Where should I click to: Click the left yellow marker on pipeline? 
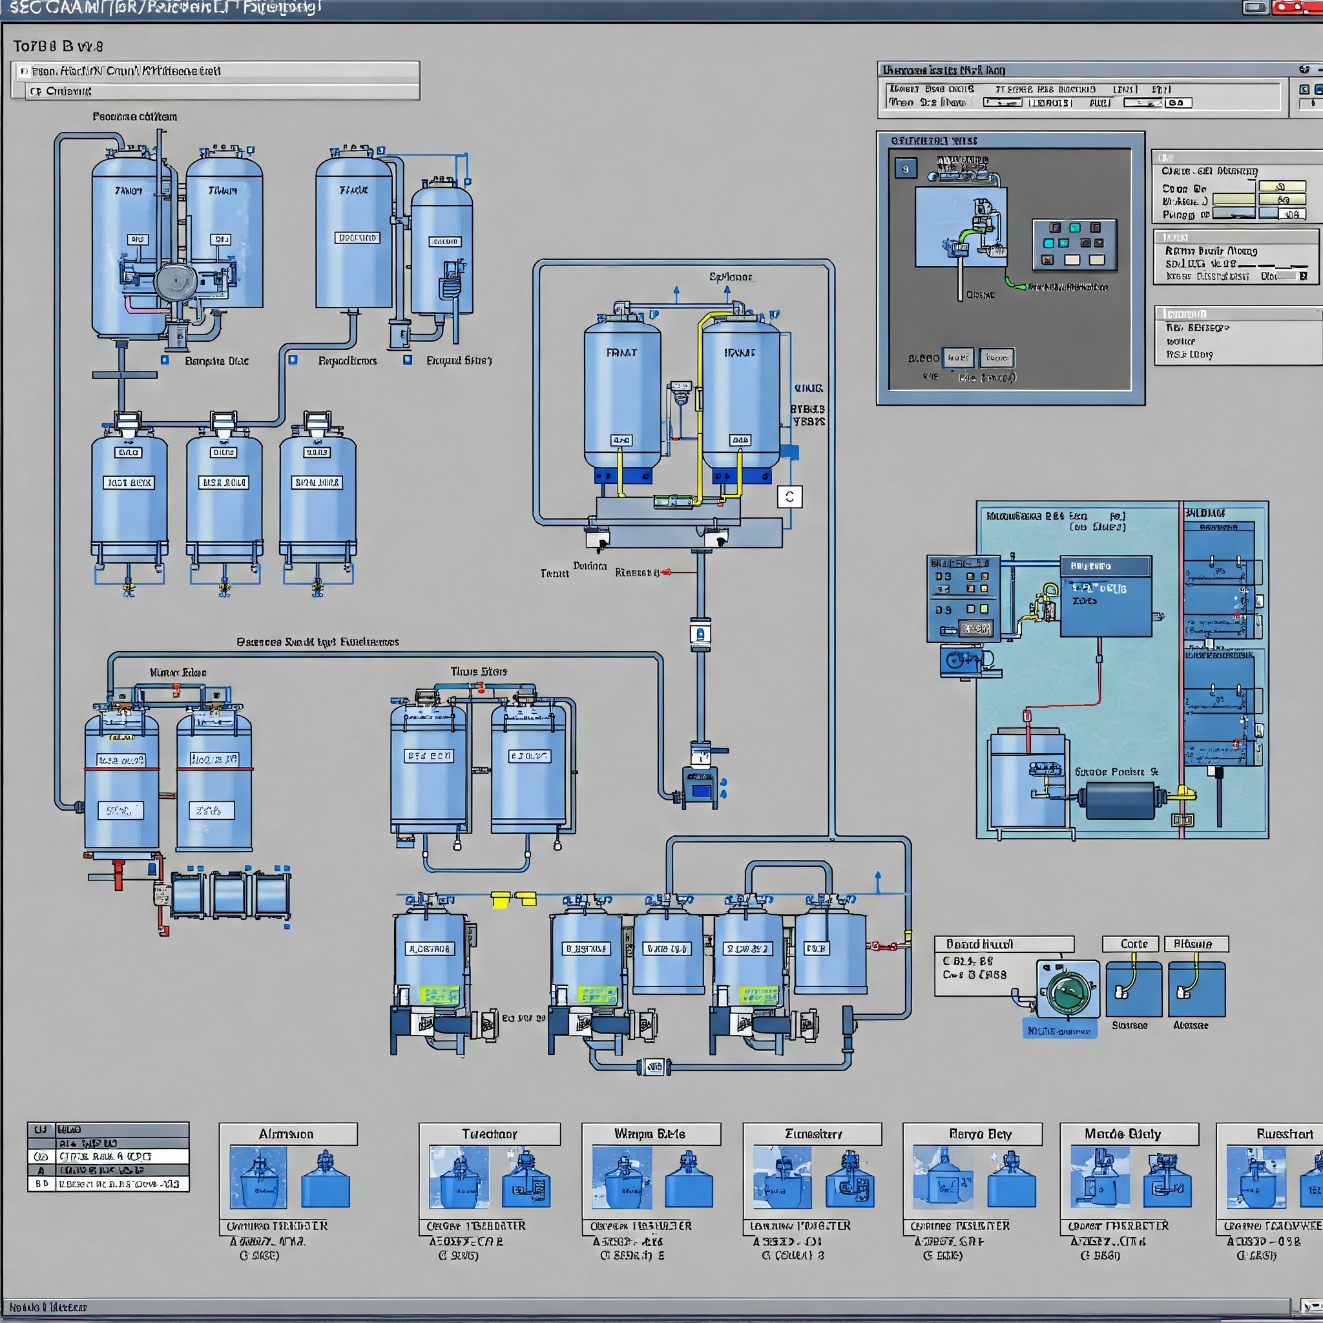click(x=501, y=899)
